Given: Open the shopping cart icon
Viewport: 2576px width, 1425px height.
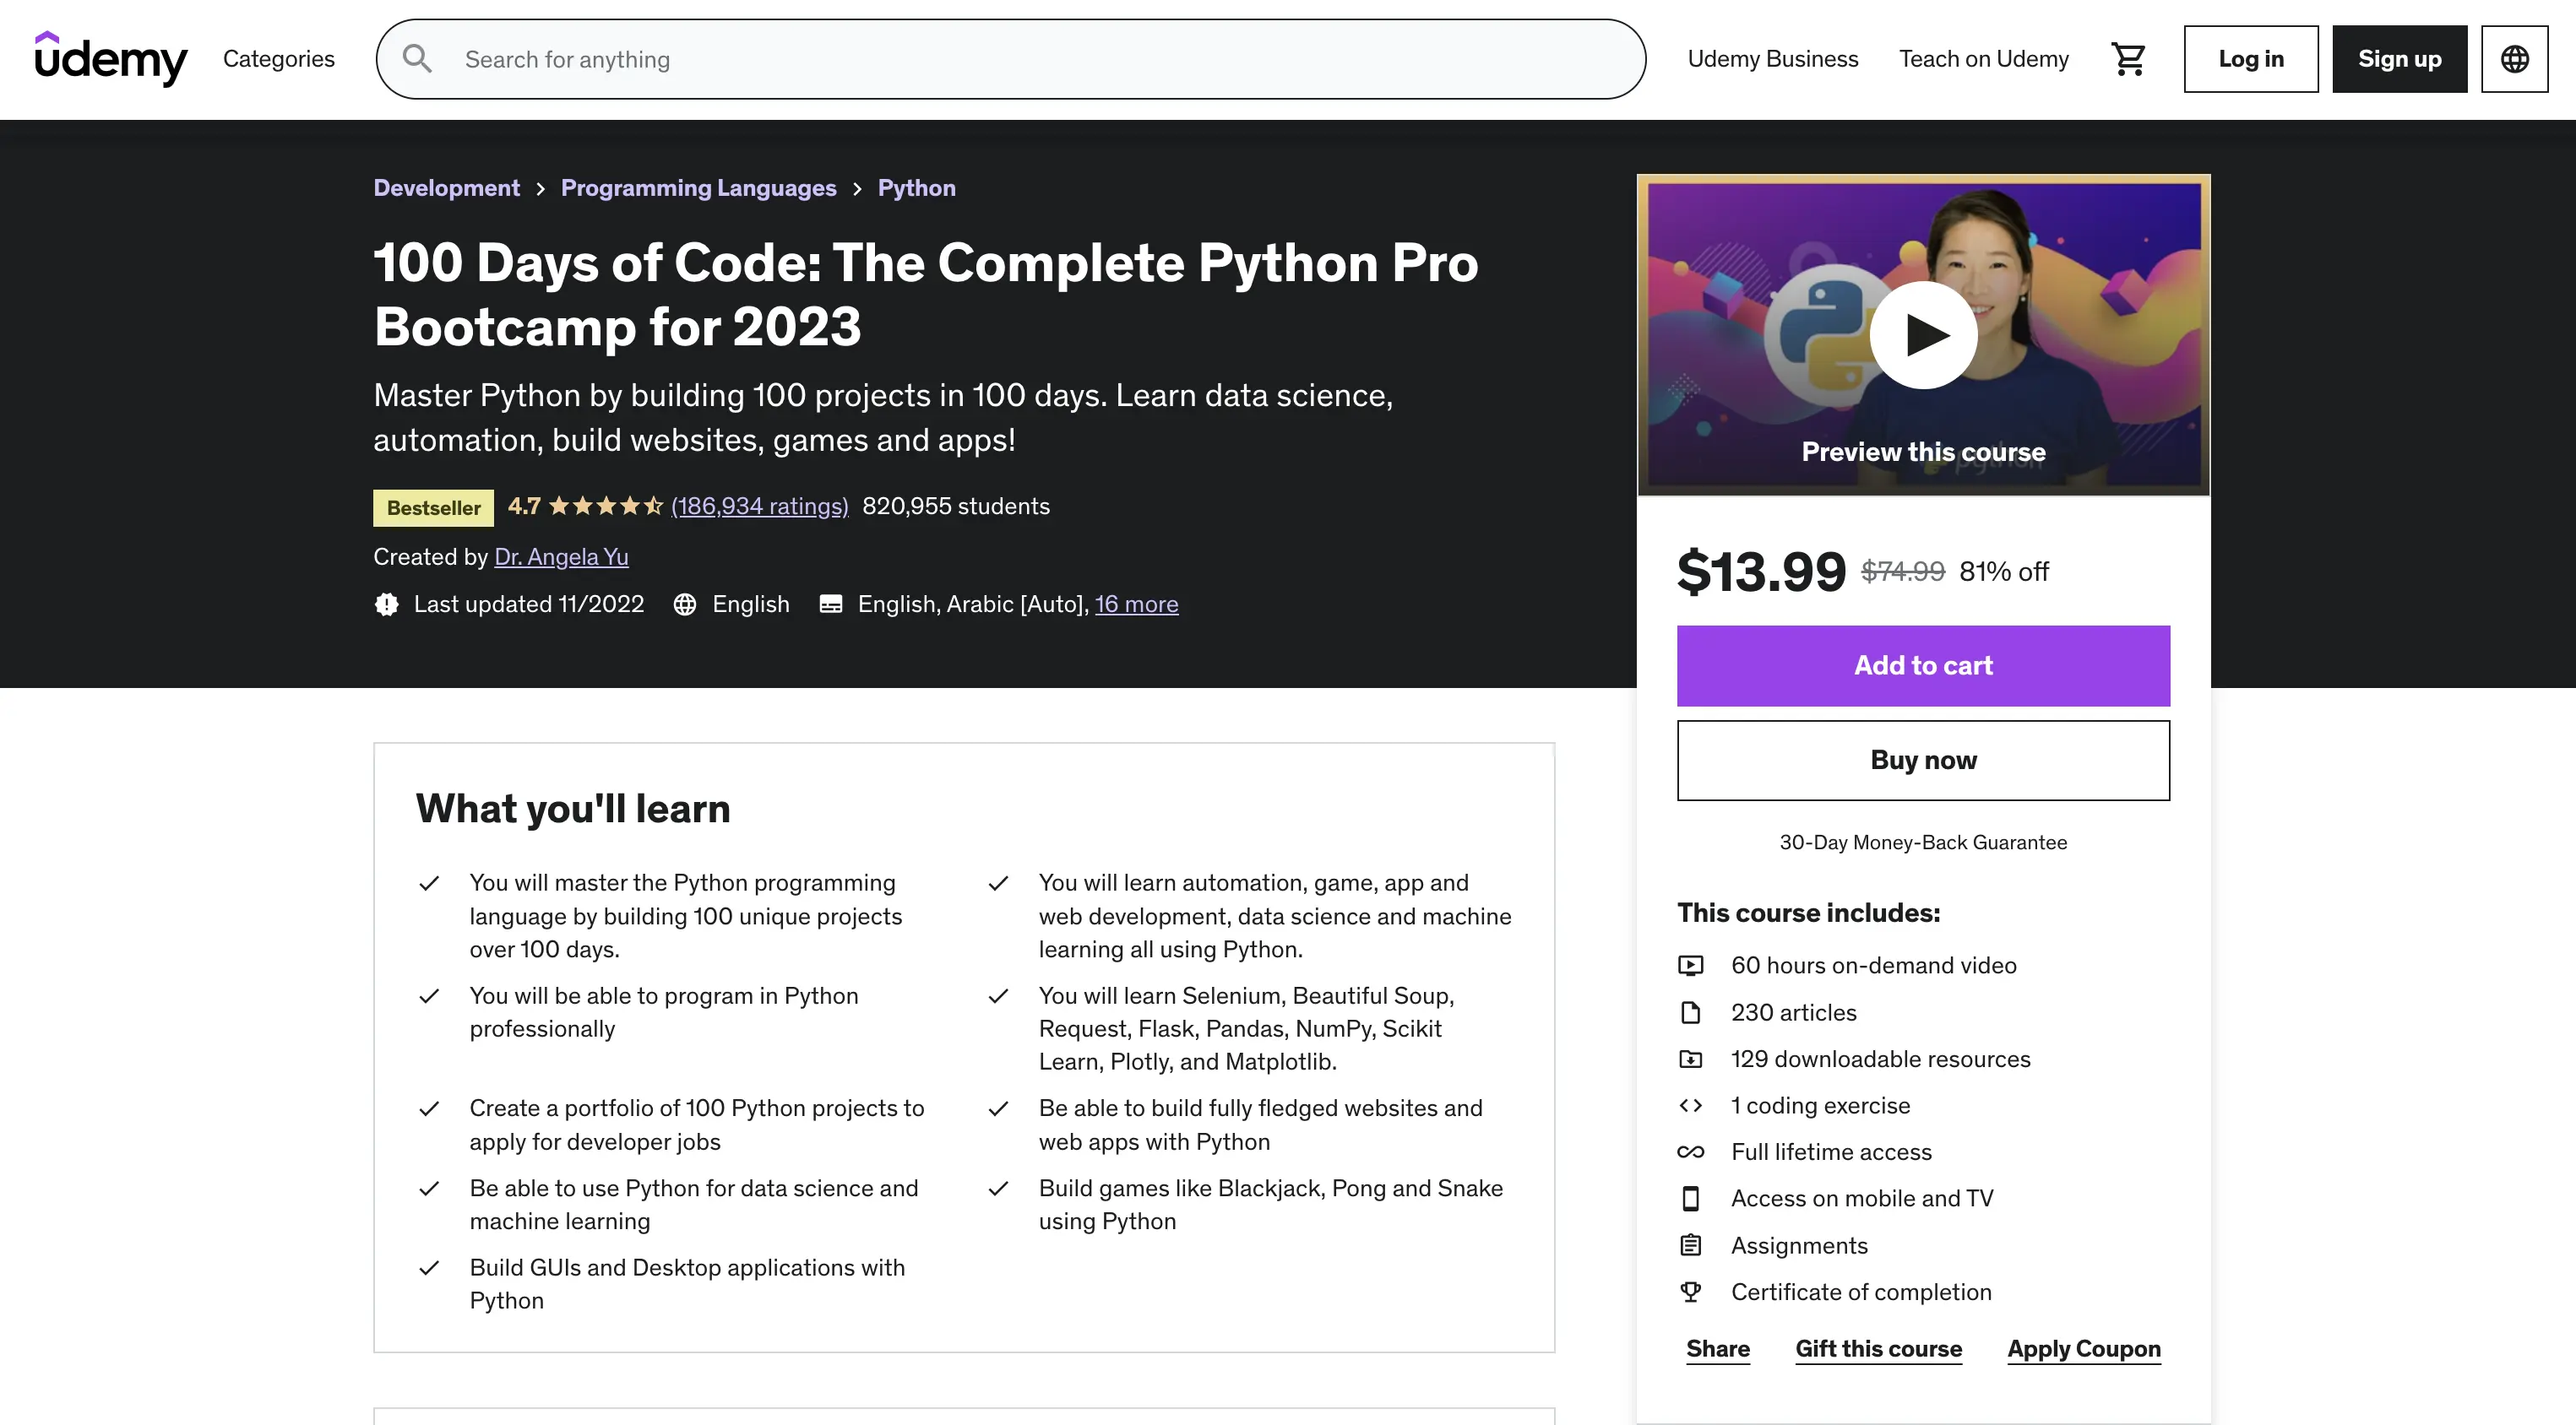Looking at the screenshot, I should tap(2129, 58).
